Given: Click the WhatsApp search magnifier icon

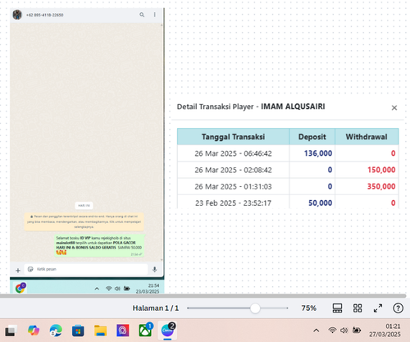Looking at the screenshot, I should pyautogui.click(x=142, y=15).
